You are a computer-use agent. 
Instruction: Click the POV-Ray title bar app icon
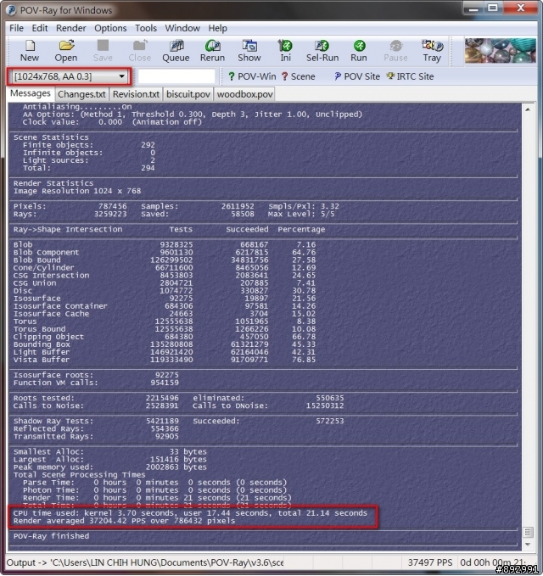[x=11, y=10]
